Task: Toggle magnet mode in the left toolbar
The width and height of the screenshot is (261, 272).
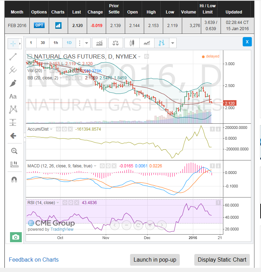Action: [14, 179]
